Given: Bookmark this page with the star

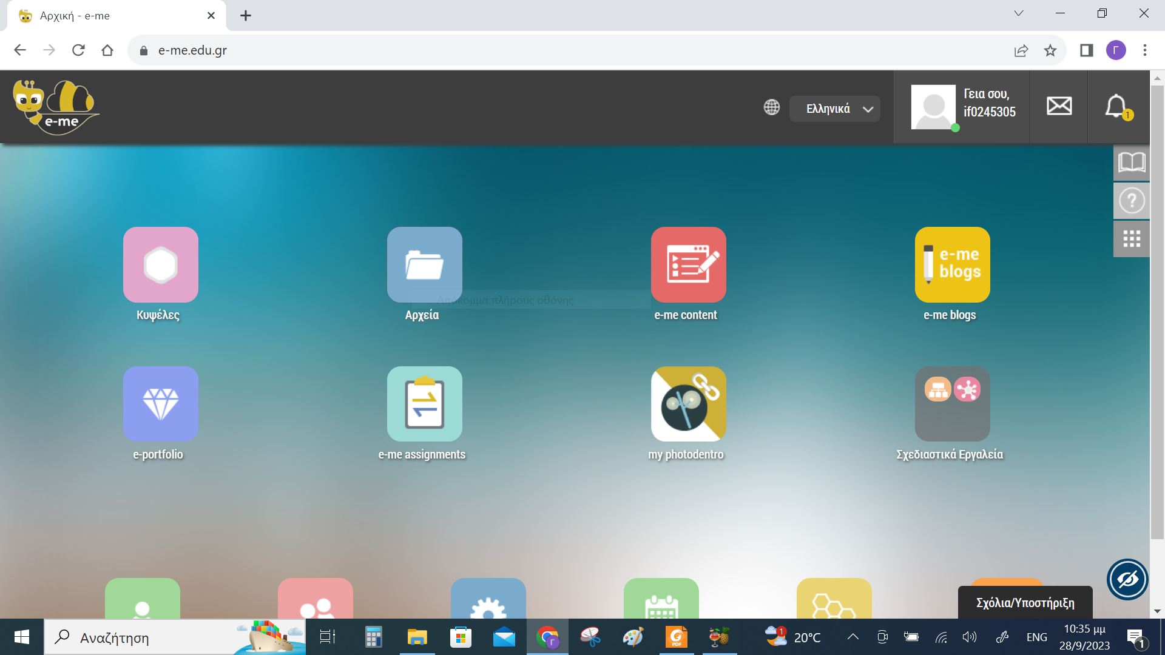Looking at the screenshot, I should coord(1050,50).
